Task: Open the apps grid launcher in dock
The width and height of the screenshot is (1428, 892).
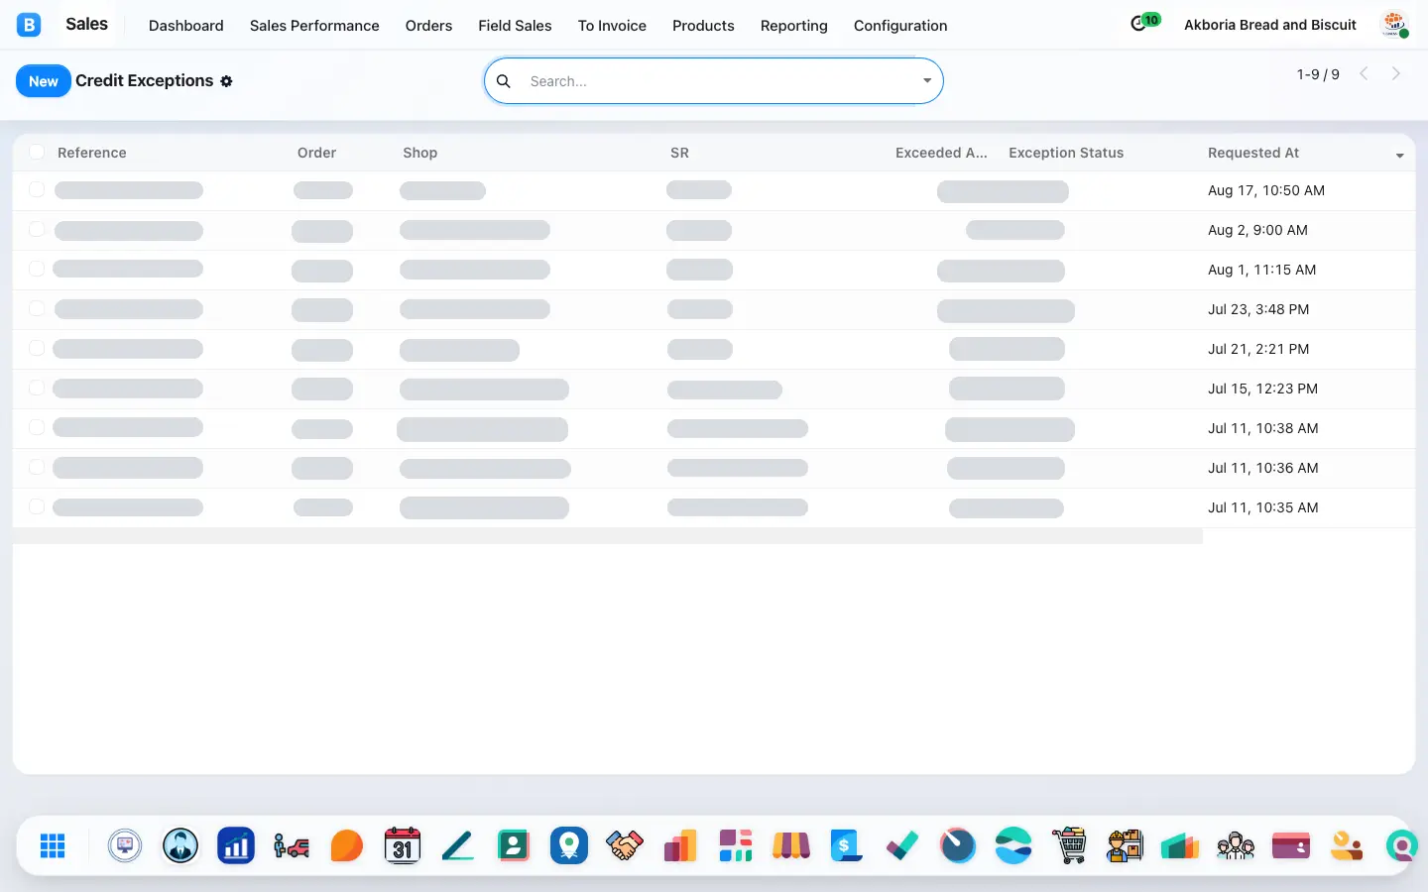Action: (x=53, y=845)
